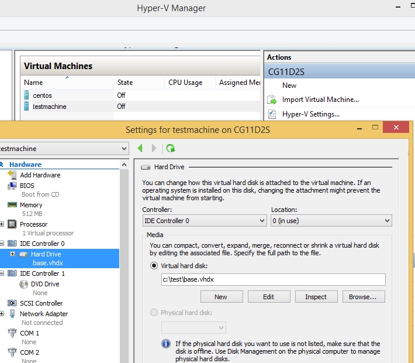
Task: Open the Location dropdown
Action: pyautogui.click(x=331, y=221)
